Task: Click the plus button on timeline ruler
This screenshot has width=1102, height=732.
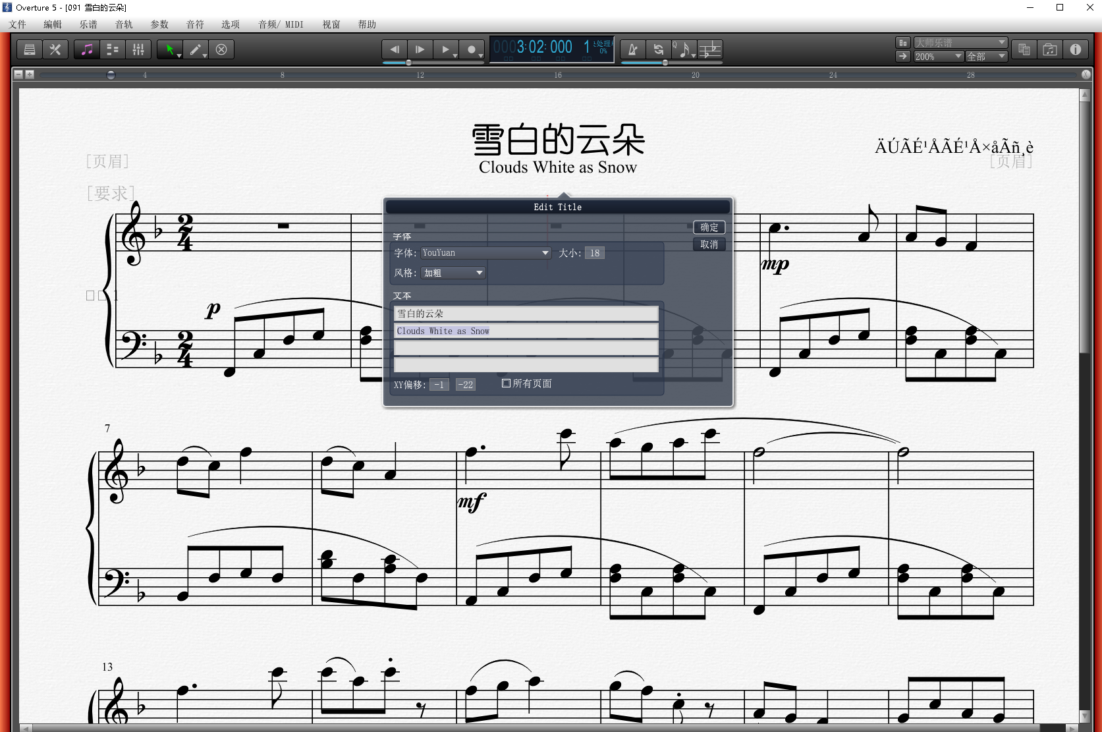Action: click(29, 74)
